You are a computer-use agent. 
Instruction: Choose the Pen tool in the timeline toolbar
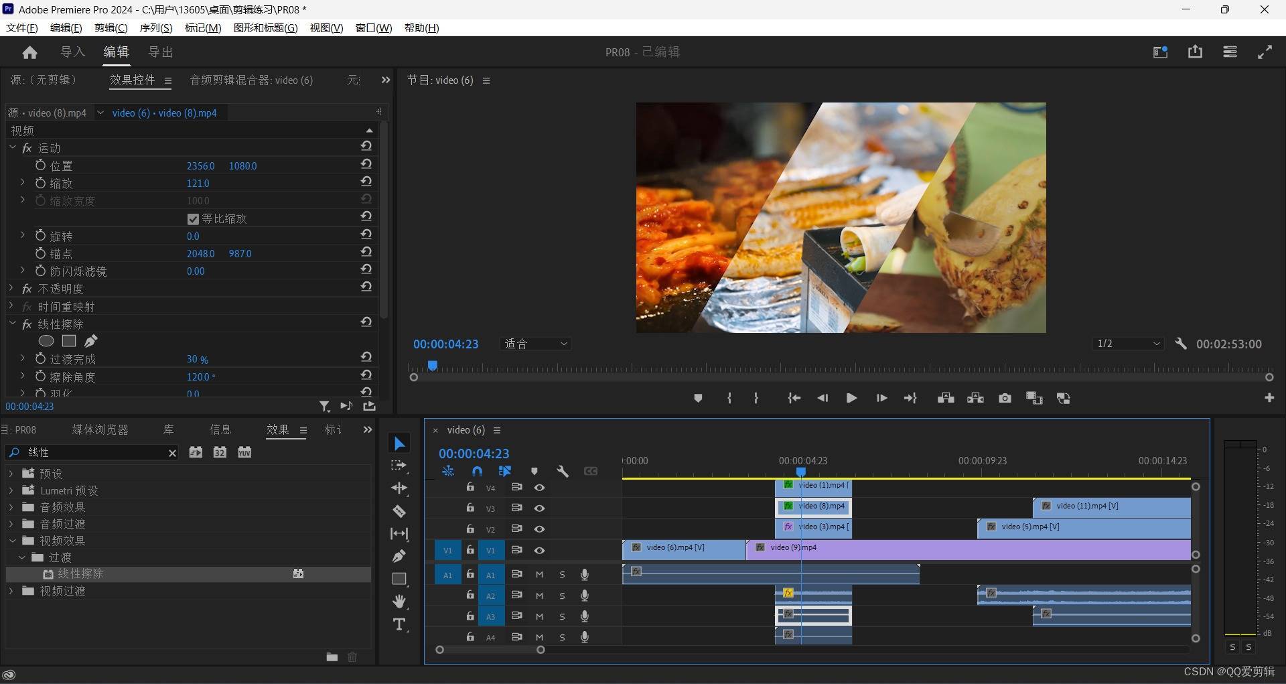point(399,556)
